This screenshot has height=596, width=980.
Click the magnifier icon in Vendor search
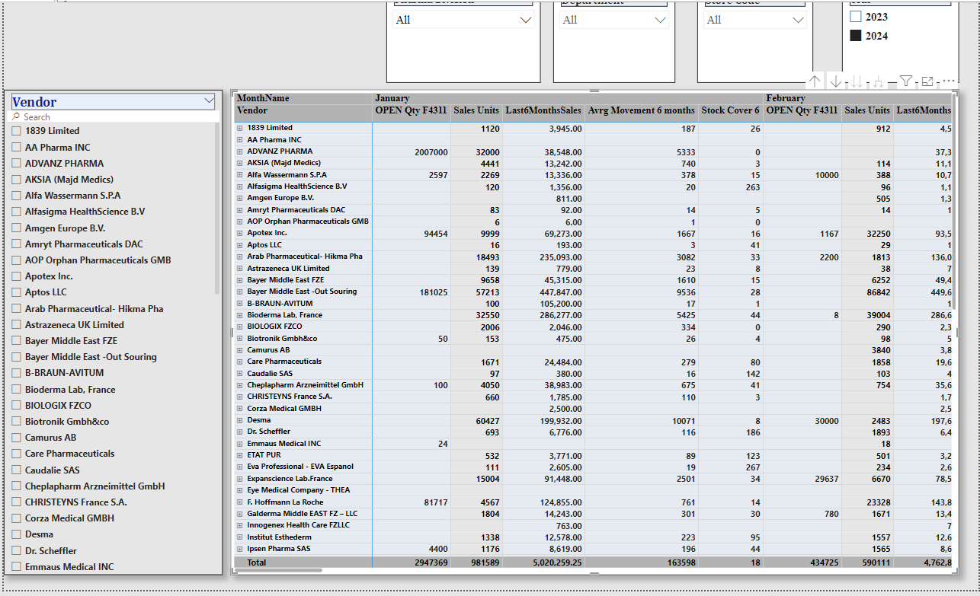tap(16, 117)
